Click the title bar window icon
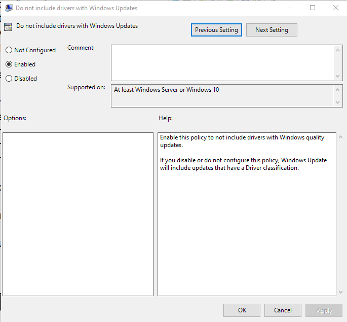Screen dimensions: 347x322 [9, 8]
